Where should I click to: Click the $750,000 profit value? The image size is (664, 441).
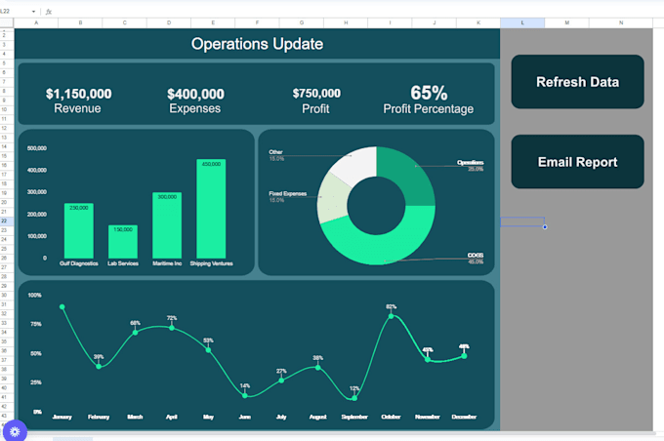click(316, 93)
